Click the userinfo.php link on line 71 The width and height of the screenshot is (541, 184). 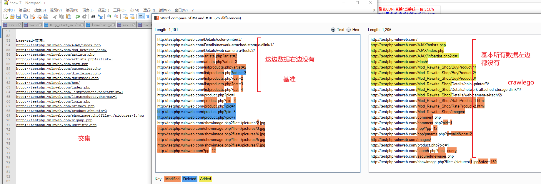point(56,125)
